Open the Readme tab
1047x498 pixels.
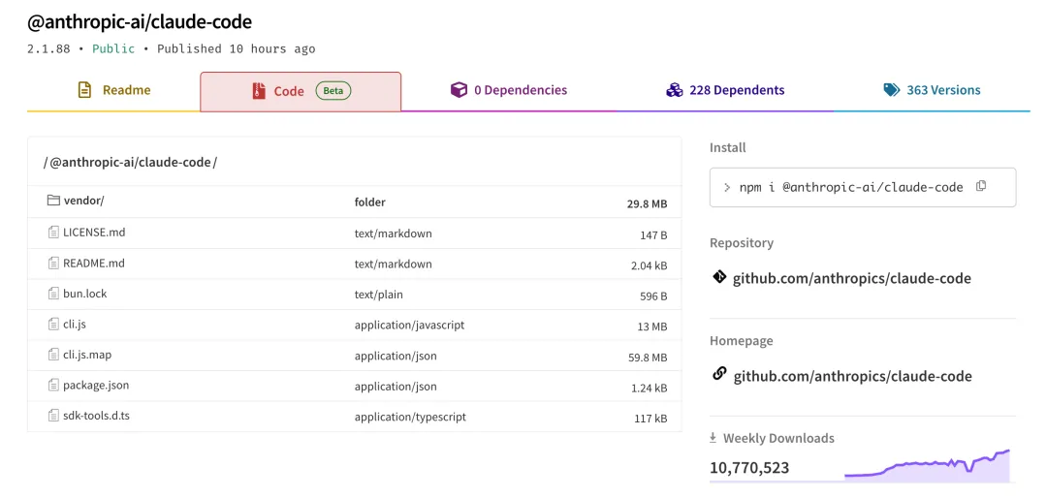pos(114,90)
